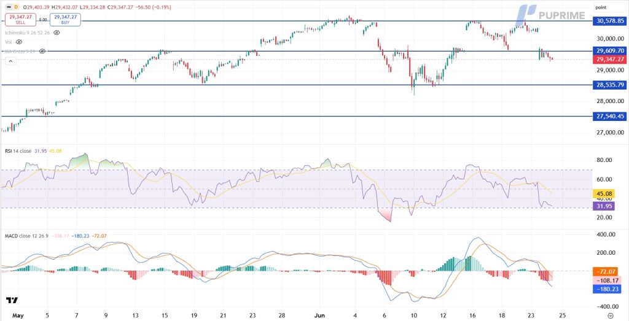629x321 pixels.
Task: Toggle Vol indicator visibility eye icon
Action: (19, 42)
